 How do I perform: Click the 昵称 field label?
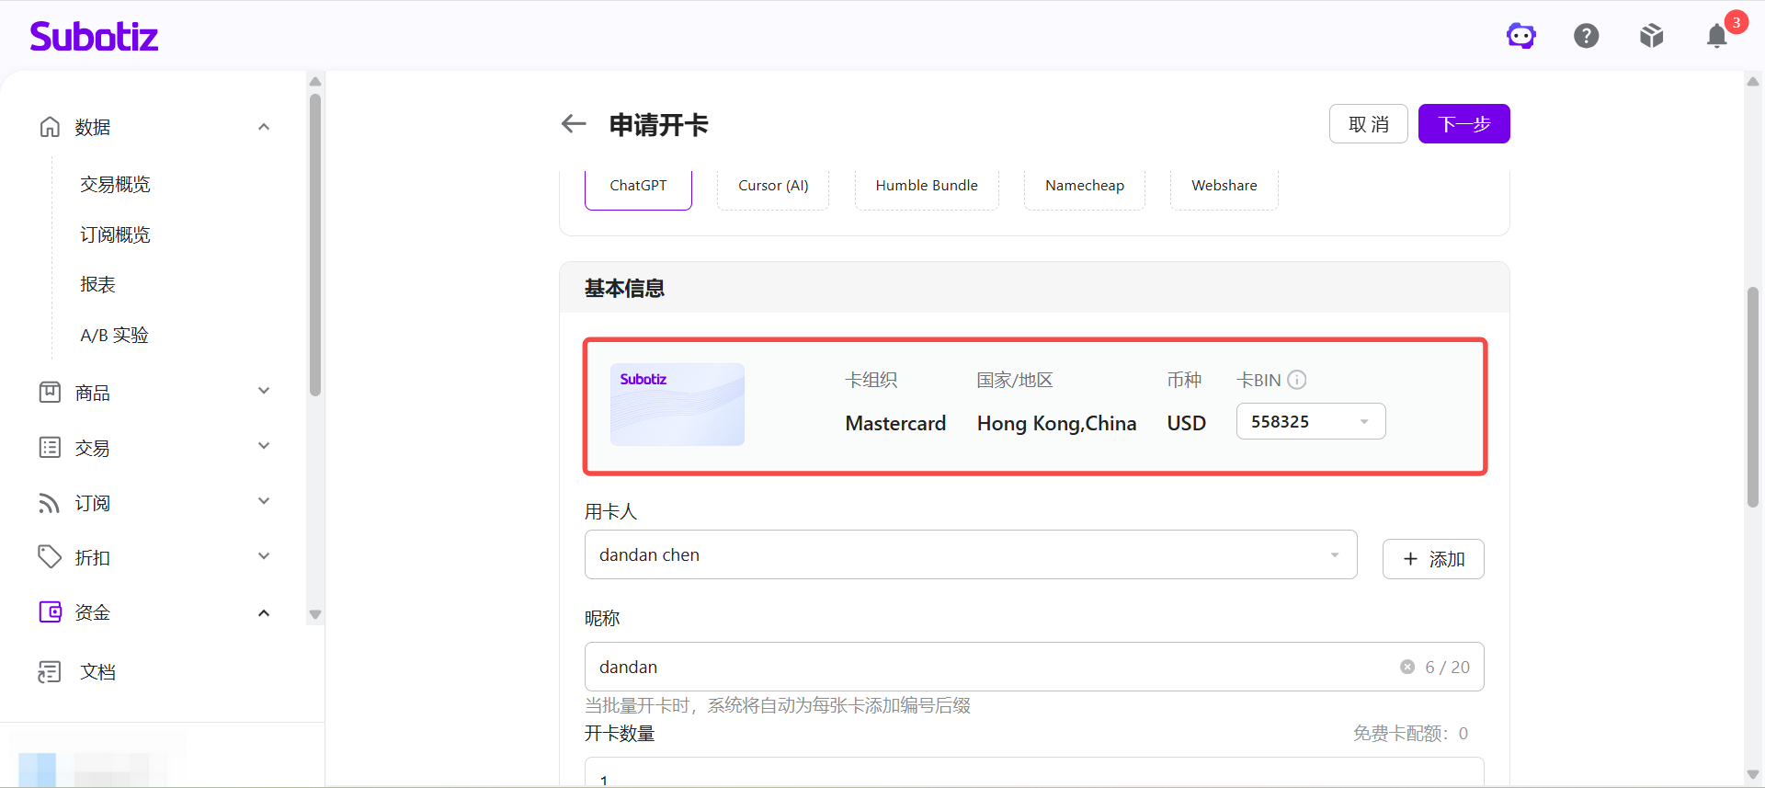point(602,618)
